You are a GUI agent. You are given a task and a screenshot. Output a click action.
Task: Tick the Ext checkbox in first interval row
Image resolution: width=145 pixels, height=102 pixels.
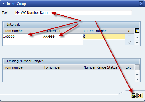coord(130,36)
